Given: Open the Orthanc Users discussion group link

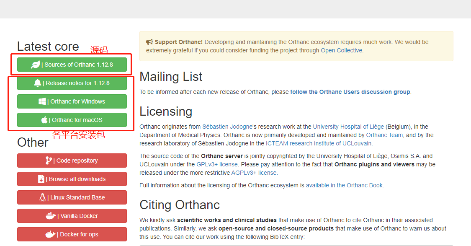Looking at the screenshot, I should click(x=350, y=92).
